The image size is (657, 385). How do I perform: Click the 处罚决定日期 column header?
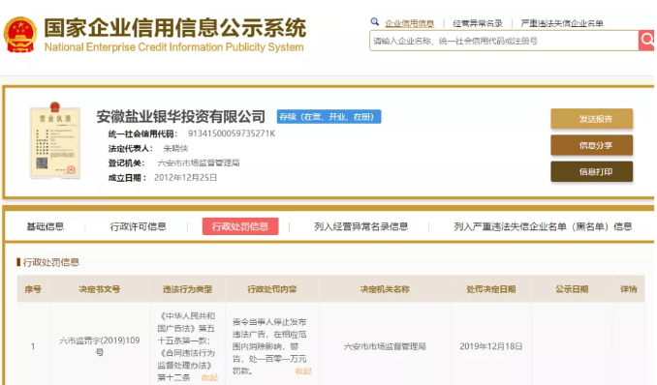pos(491,288)
